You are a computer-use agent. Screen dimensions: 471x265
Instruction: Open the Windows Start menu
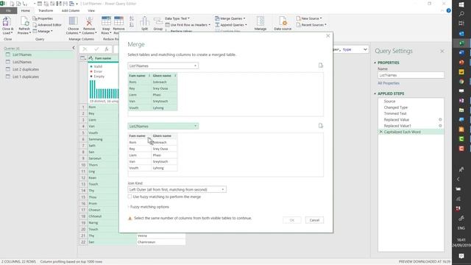(x=461, y=4)
